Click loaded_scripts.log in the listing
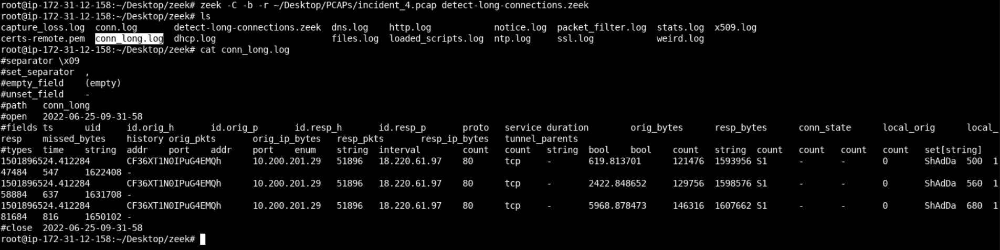 pos(436,39)
